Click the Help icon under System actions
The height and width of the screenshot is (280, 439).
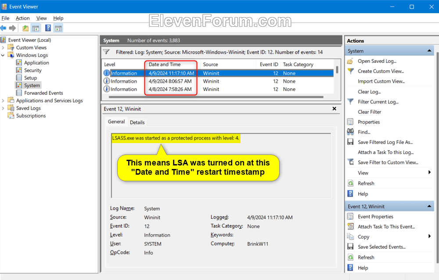pyautogui.click(x=350, y=194)
